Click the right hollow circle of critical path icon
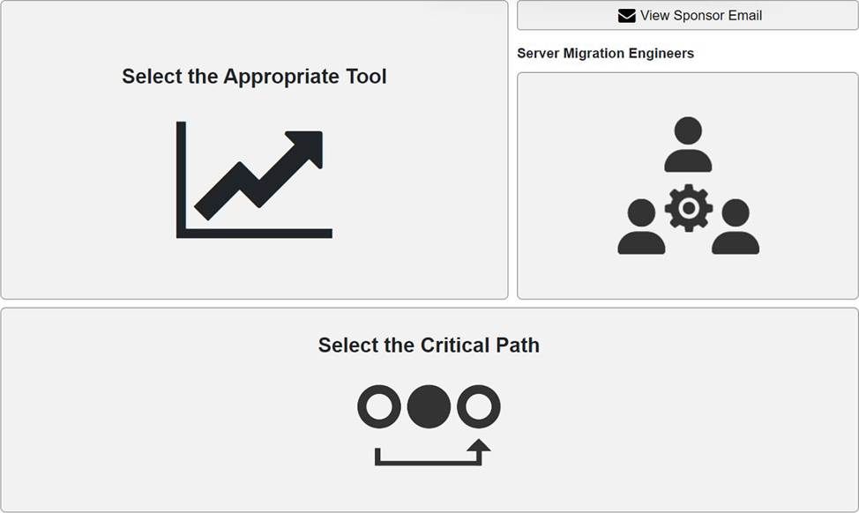Image resolution: width=859 pixels, height=513 pixels. tap(478, 407)
